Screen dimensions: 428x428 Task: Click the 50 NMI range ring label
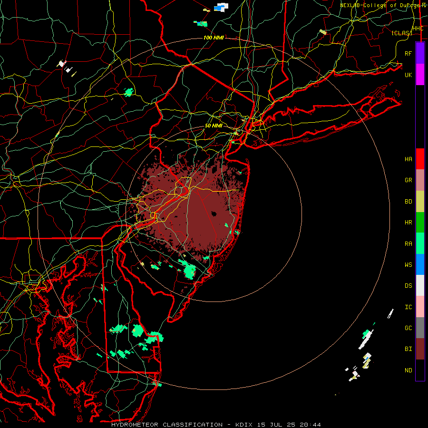point(214,126)
